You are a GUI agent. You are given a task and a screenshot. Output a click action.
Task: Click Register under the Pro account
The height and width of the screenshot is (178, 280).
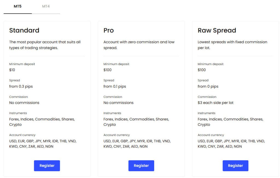[141, 165]
